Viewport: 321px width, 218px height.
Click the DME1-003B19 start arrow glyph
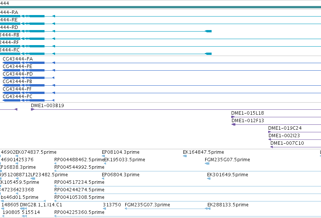pos(32,109)
